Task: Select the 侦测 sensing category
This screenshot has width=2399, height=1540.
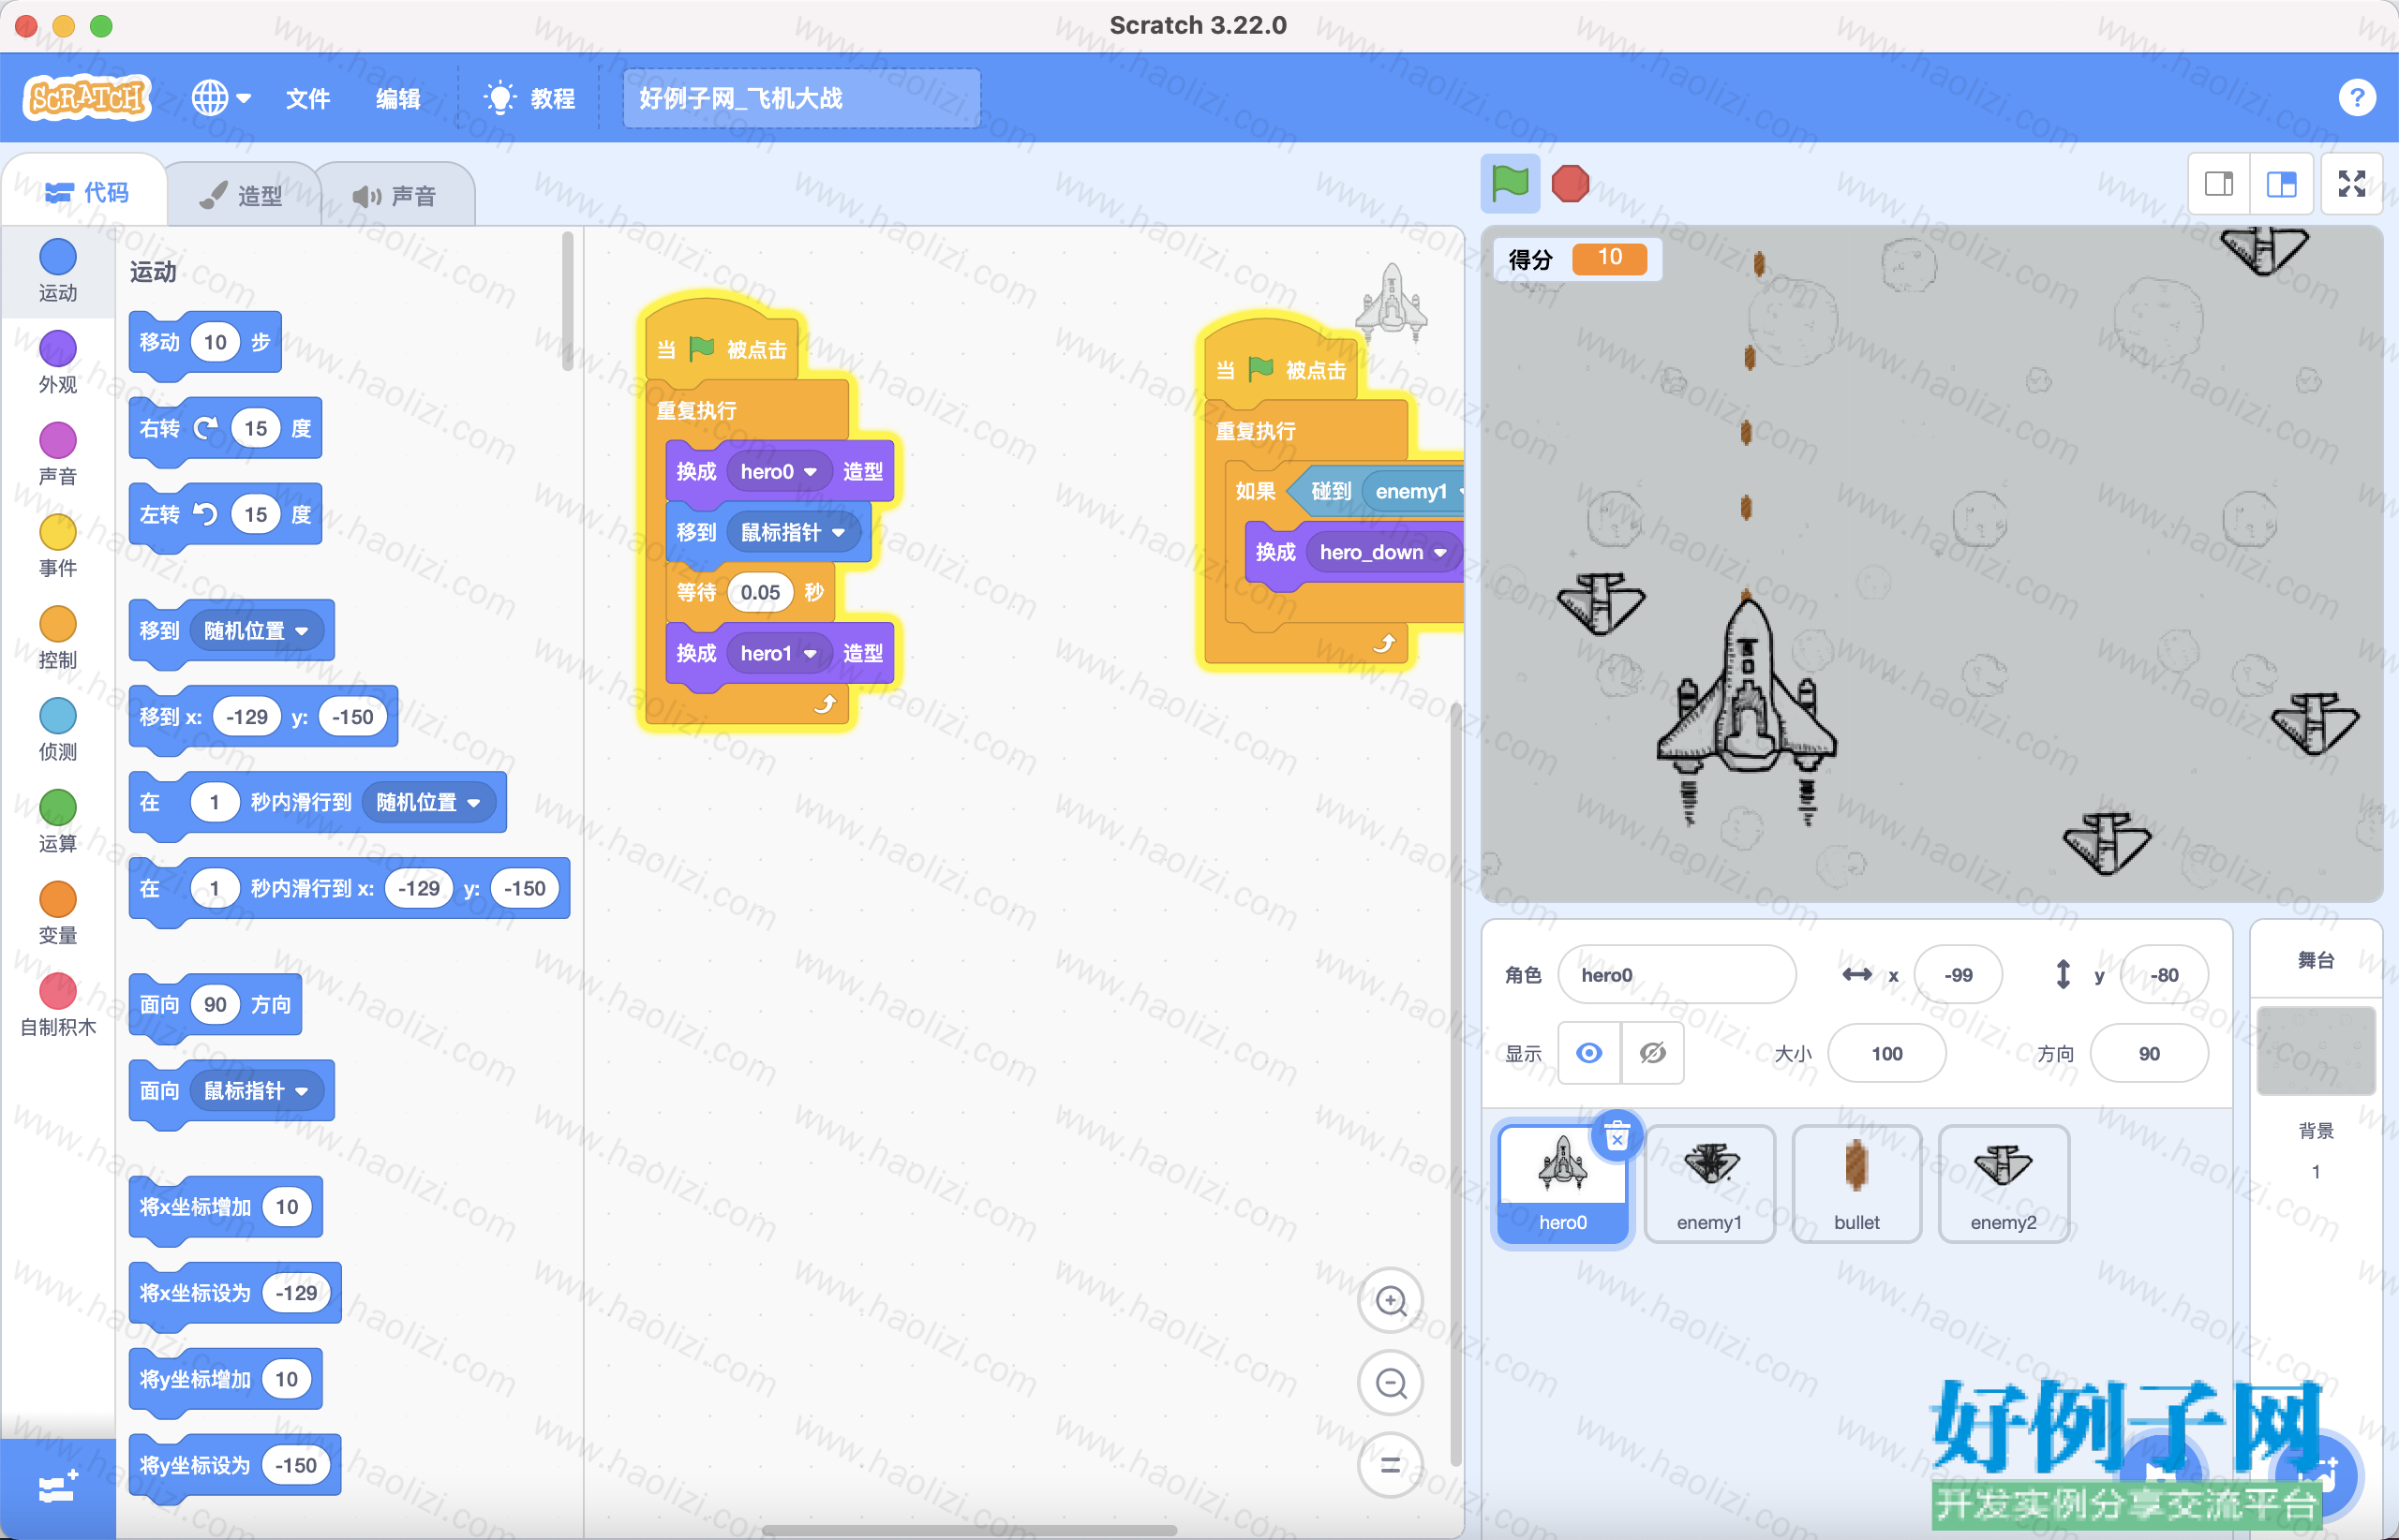Action: pos(58,730)
